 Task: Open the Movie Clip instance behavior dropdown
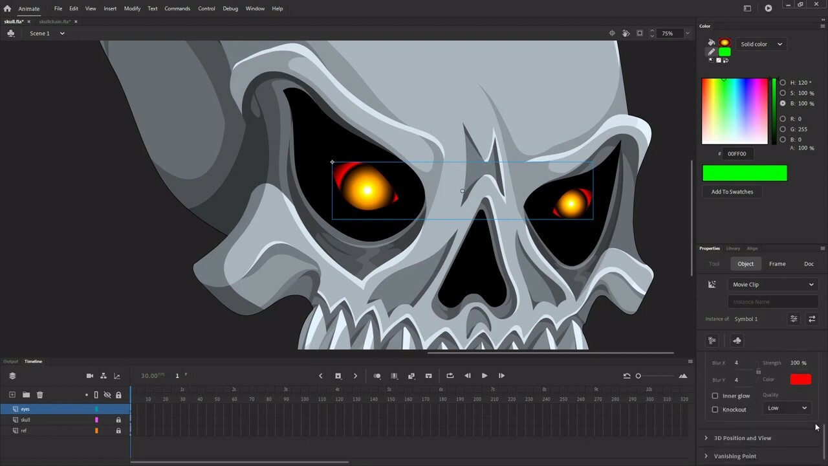773,284
